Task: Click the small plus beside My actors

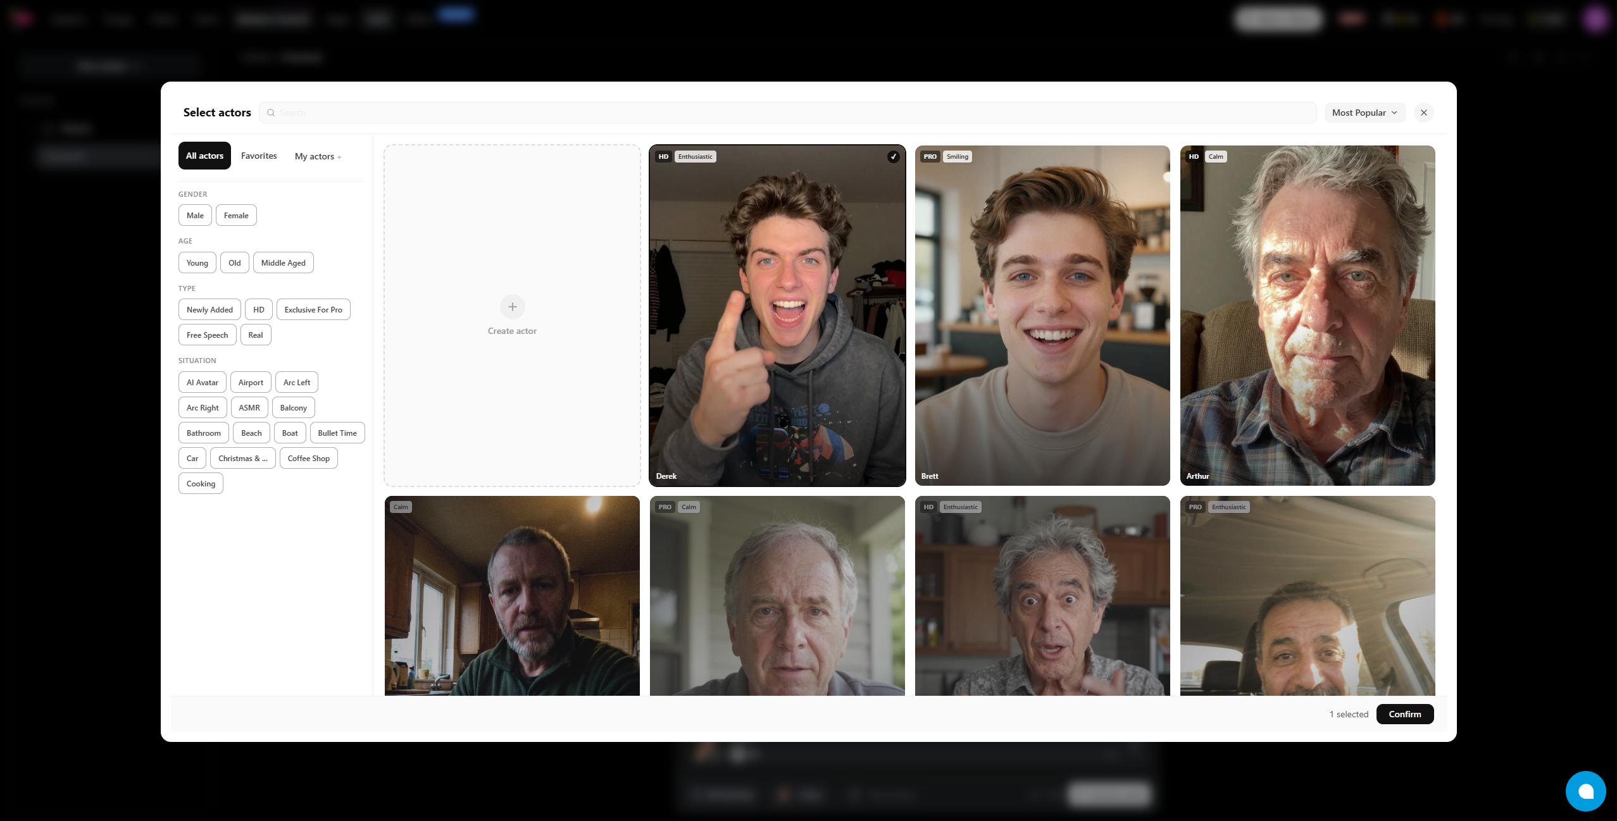Action: pos(339,157)
